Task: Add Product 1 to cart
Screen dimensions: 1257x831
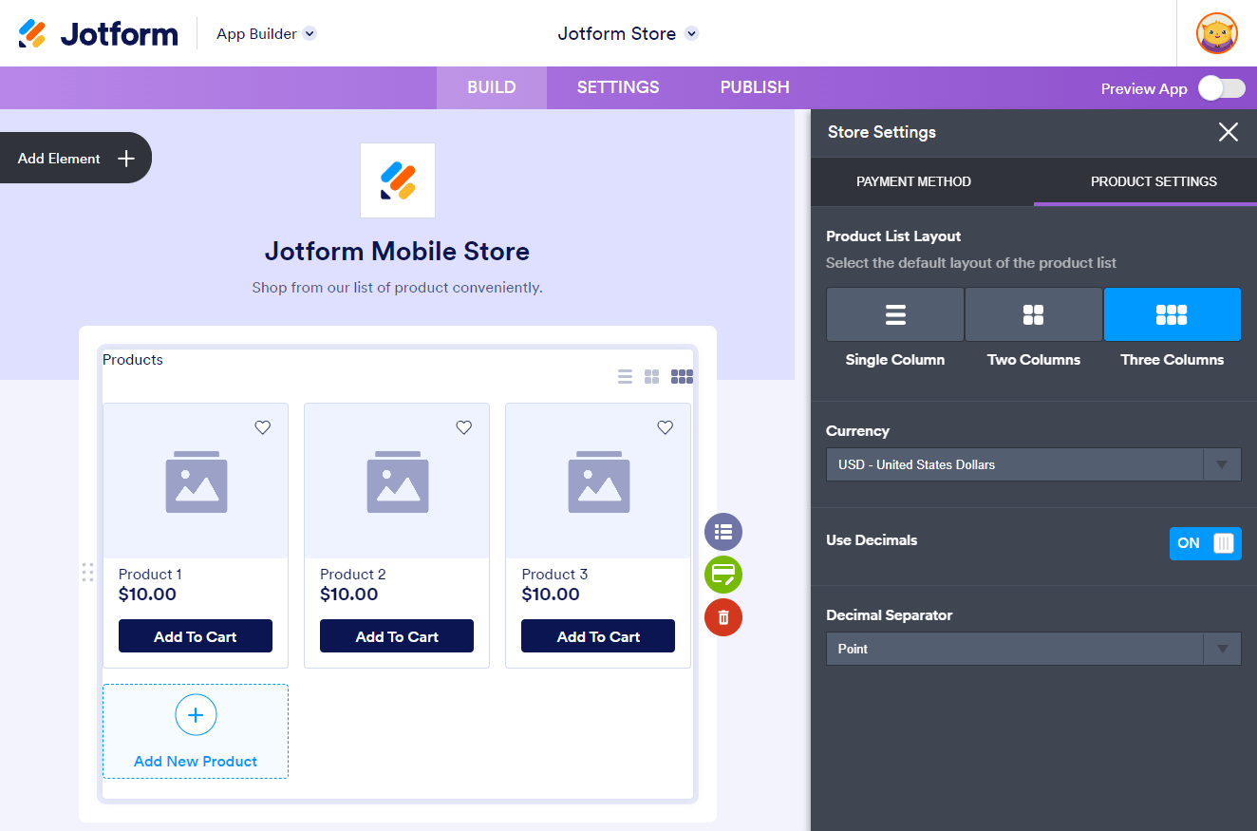Action: coord(196,636)
